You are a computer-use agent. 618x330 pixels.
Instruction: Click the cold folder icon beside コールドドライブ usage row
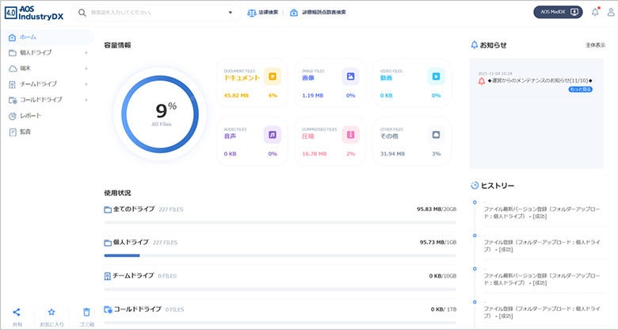[x=108, y=309]
